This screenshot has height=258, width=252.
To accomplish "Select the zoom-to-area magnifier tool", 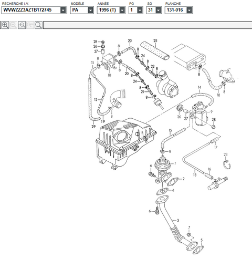I will 22,25.
